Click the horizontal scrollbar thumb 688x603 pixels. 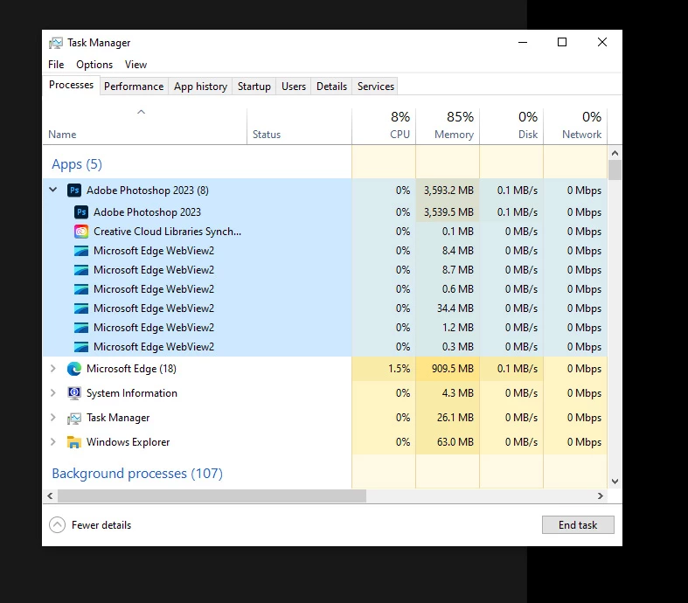pyautogui.click(x=212, y=496)
